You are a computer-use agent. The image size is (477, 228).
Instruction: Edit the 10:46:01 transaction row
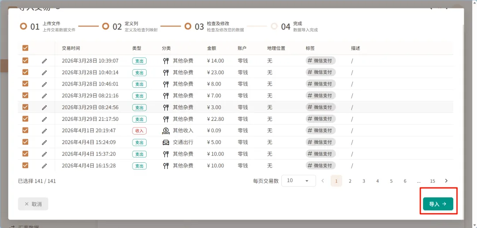(x=45, y=84)
